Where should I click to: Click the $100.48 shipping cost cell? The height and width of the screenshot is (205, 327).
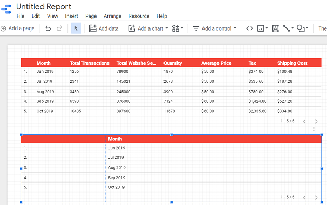coord(284,71)
